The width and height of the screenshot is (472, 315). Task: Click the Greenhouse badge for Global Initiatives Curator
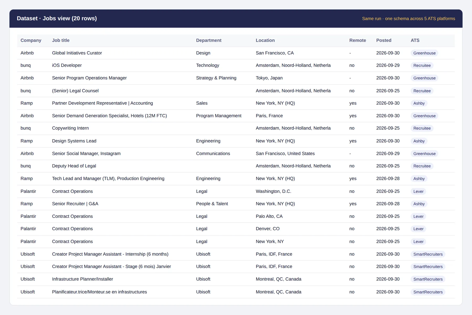pos(425,53)
